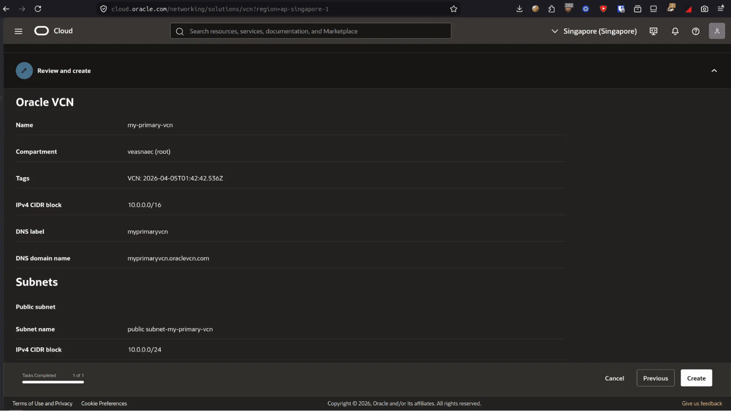Click the Compartment field label

pyautogui.click(x=36, y=151)
